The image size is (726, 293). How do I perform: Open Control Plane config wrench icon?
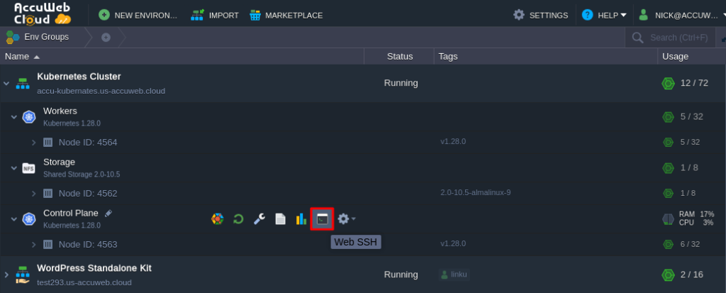coord(259,219)
